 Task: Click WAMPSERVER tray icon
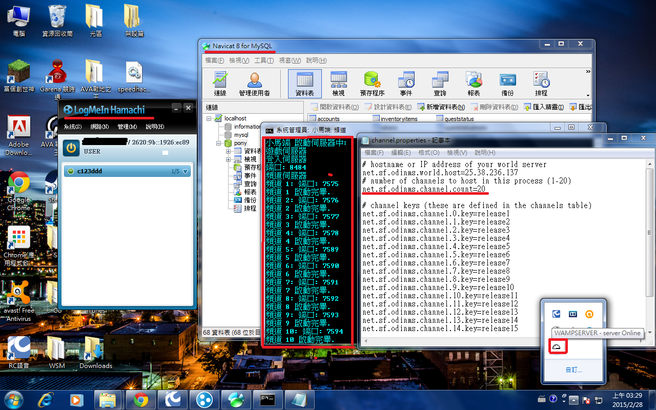click(x=557, y=347)
